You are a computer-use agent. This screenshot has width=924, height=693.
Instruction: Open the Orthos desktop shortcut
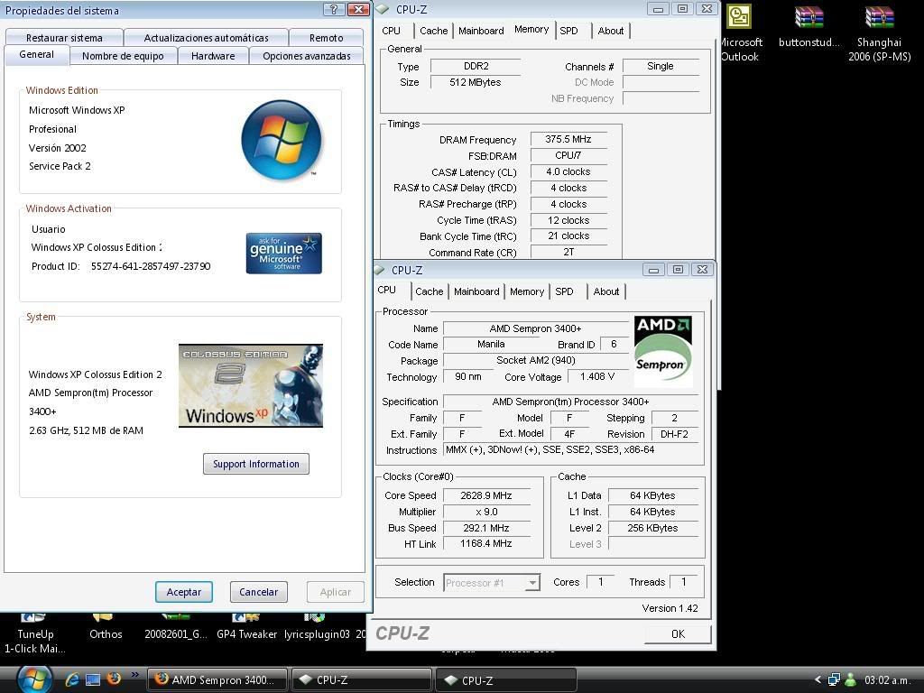106,627
